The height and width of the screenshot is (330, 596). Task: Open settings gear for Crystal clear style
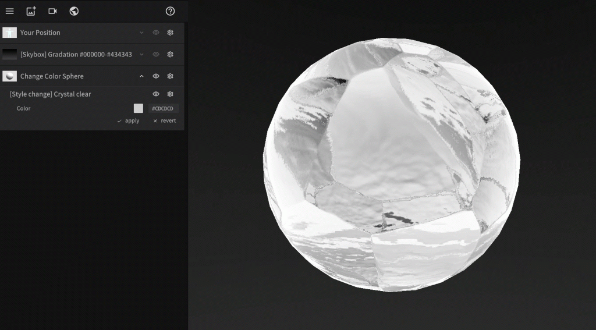tap(171, 94)
